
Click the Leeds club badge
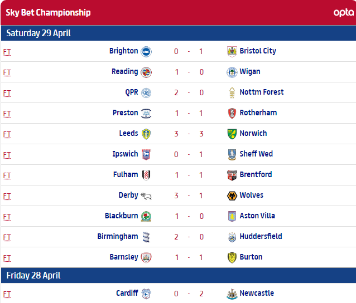(146, 134)
